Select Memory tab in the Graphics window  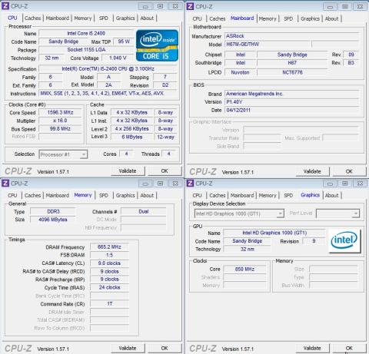point(268,195)
